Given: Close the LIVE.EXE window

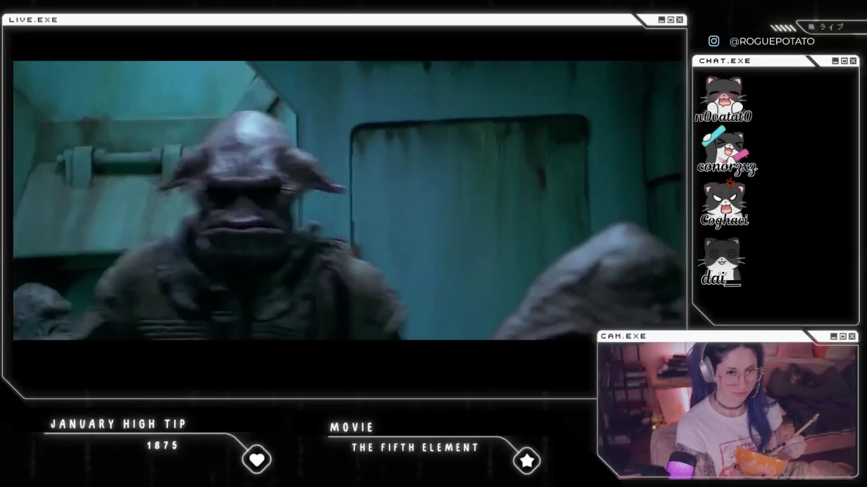Looking at the screenshot, I should (680, 20).
